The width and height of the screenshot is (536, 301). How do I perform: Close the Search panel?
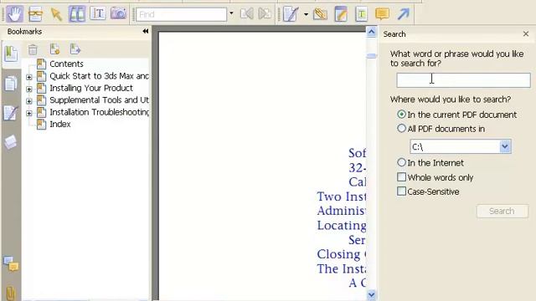[526, 33]
